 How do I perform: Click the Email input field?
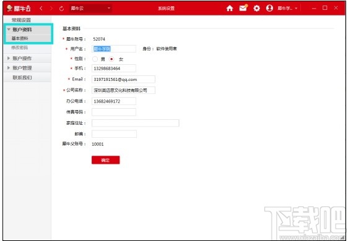pyautogui.click(x=123, y=79)
